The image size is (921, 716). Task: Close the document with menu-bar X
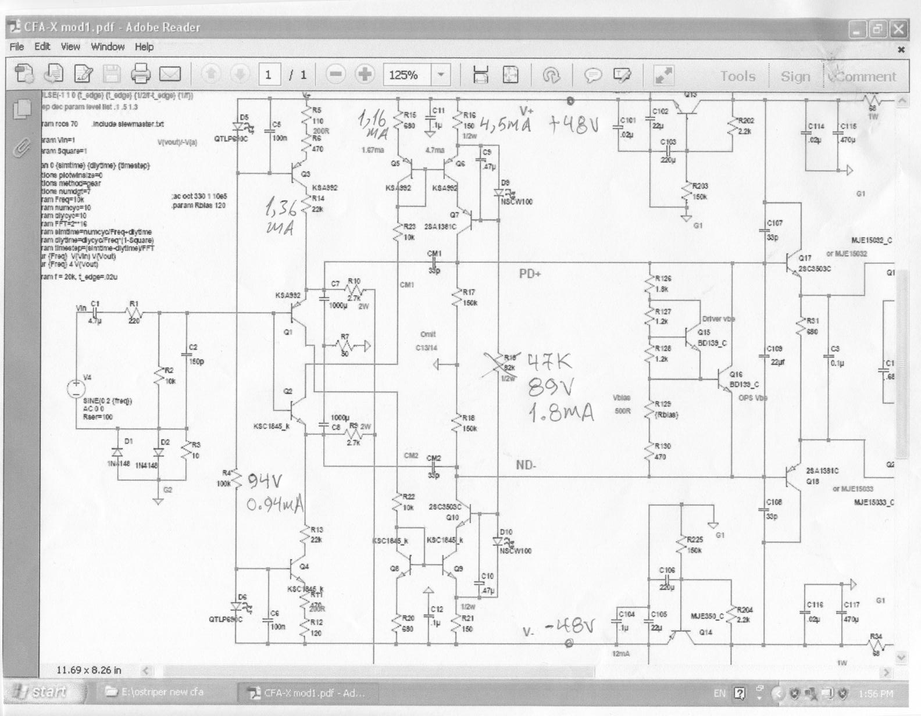(901, 49)
